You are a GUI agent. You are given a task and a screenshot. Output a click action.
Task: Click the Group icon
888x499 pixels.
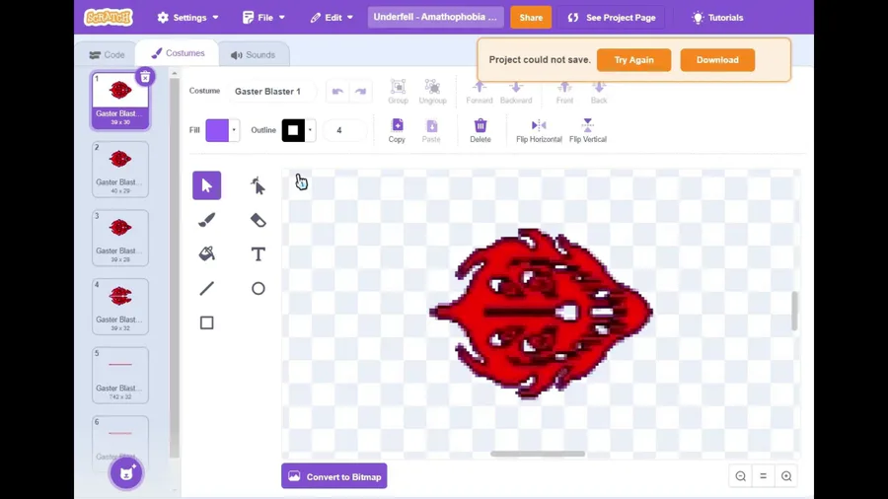pyautogui.click(x=399, y=91)
